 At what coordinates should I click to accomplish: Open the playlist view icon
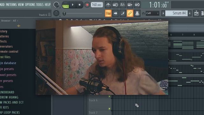click(196, 13)
